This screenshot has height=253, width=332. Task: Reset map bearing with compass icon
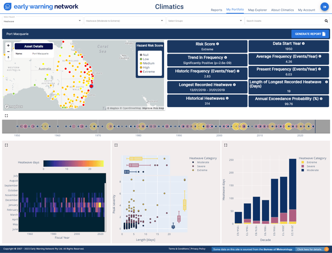tap(8, 57)
